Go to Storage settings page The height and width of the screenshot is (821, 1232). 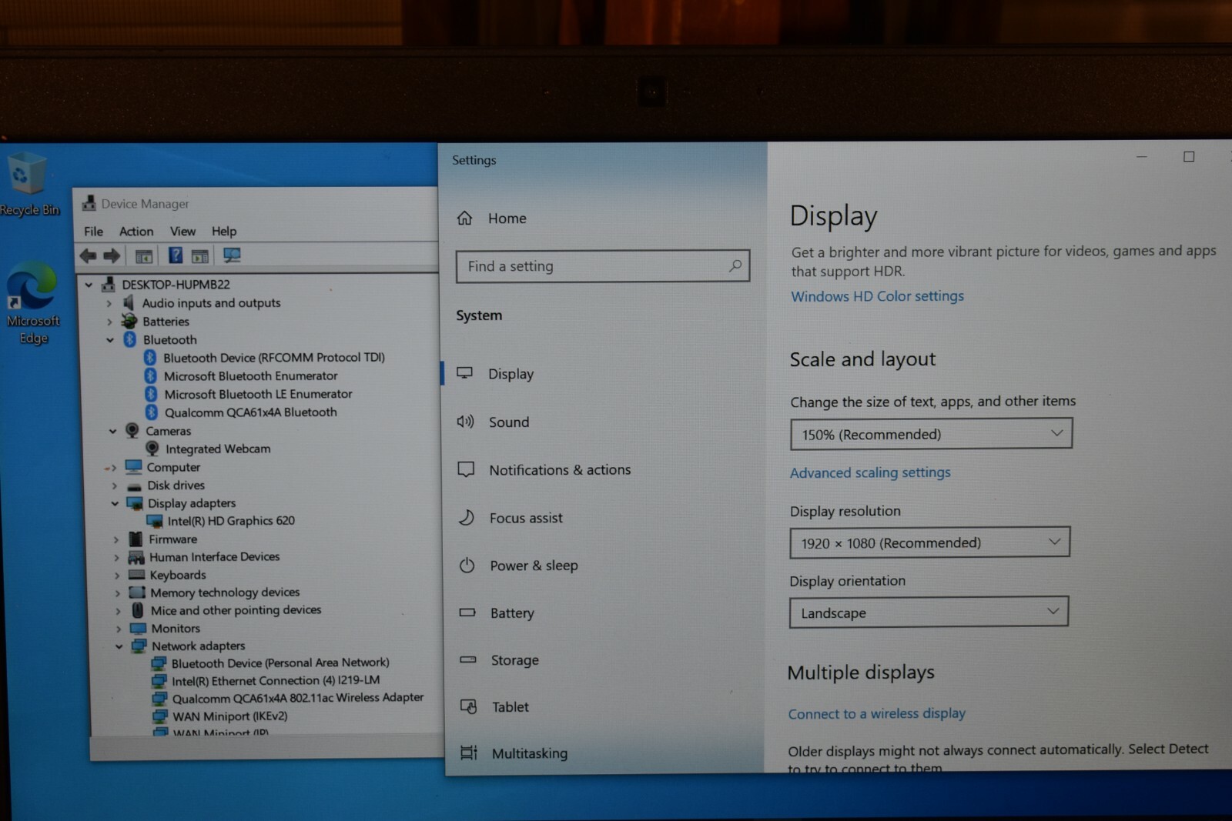click(x=515, y=660)
